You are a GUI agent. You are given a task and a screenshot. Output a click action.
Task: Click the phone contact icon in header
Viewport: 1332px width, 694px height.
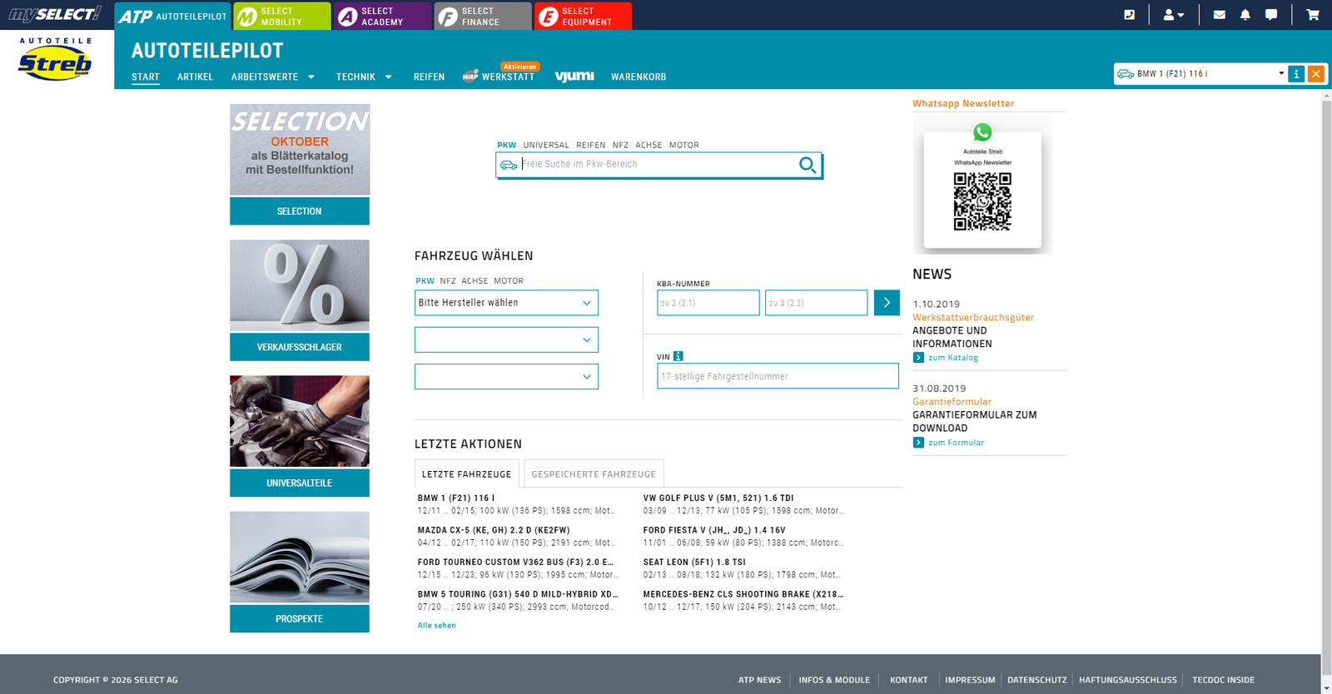click(x=1129, y=14)
